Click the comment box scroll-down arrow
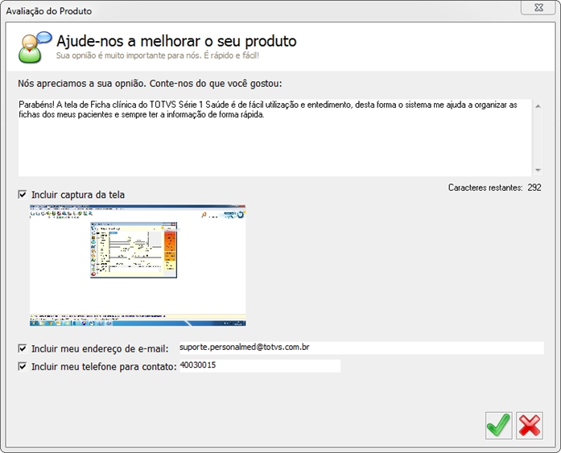This screenshot has width=561, height=453. (538, 171)
